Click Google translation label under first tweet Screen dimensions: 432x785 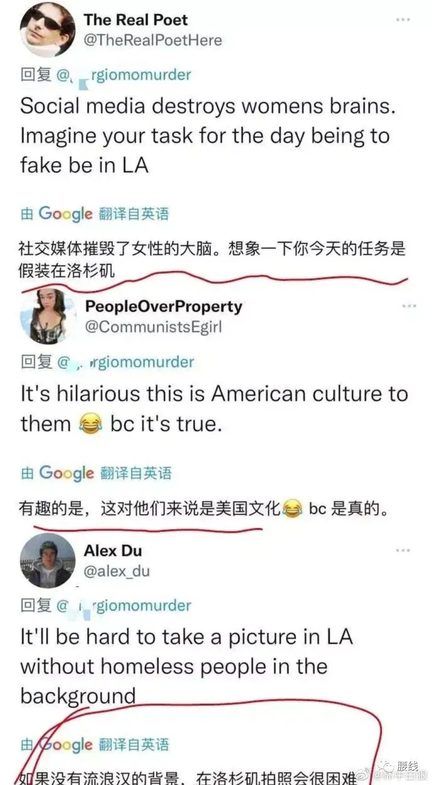click(95, 214)
